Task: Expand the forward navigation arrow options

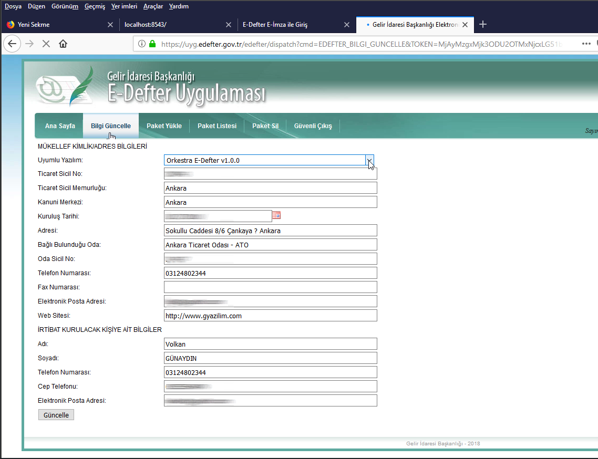Action: pyautogui.click(x=28, y=44)
